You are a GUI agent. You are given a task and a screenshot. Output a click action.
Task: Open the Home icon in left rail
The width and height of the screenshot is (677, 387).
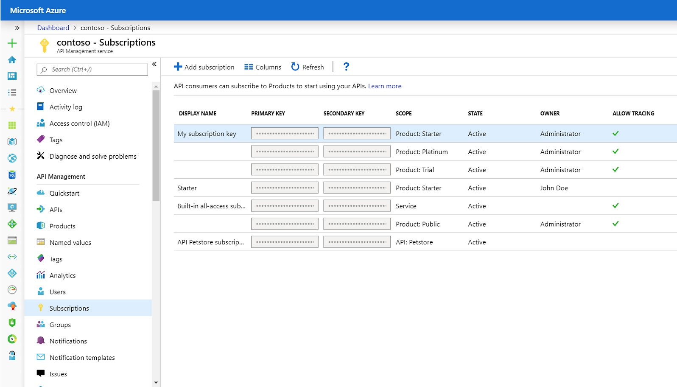click(x=12, y=60)
